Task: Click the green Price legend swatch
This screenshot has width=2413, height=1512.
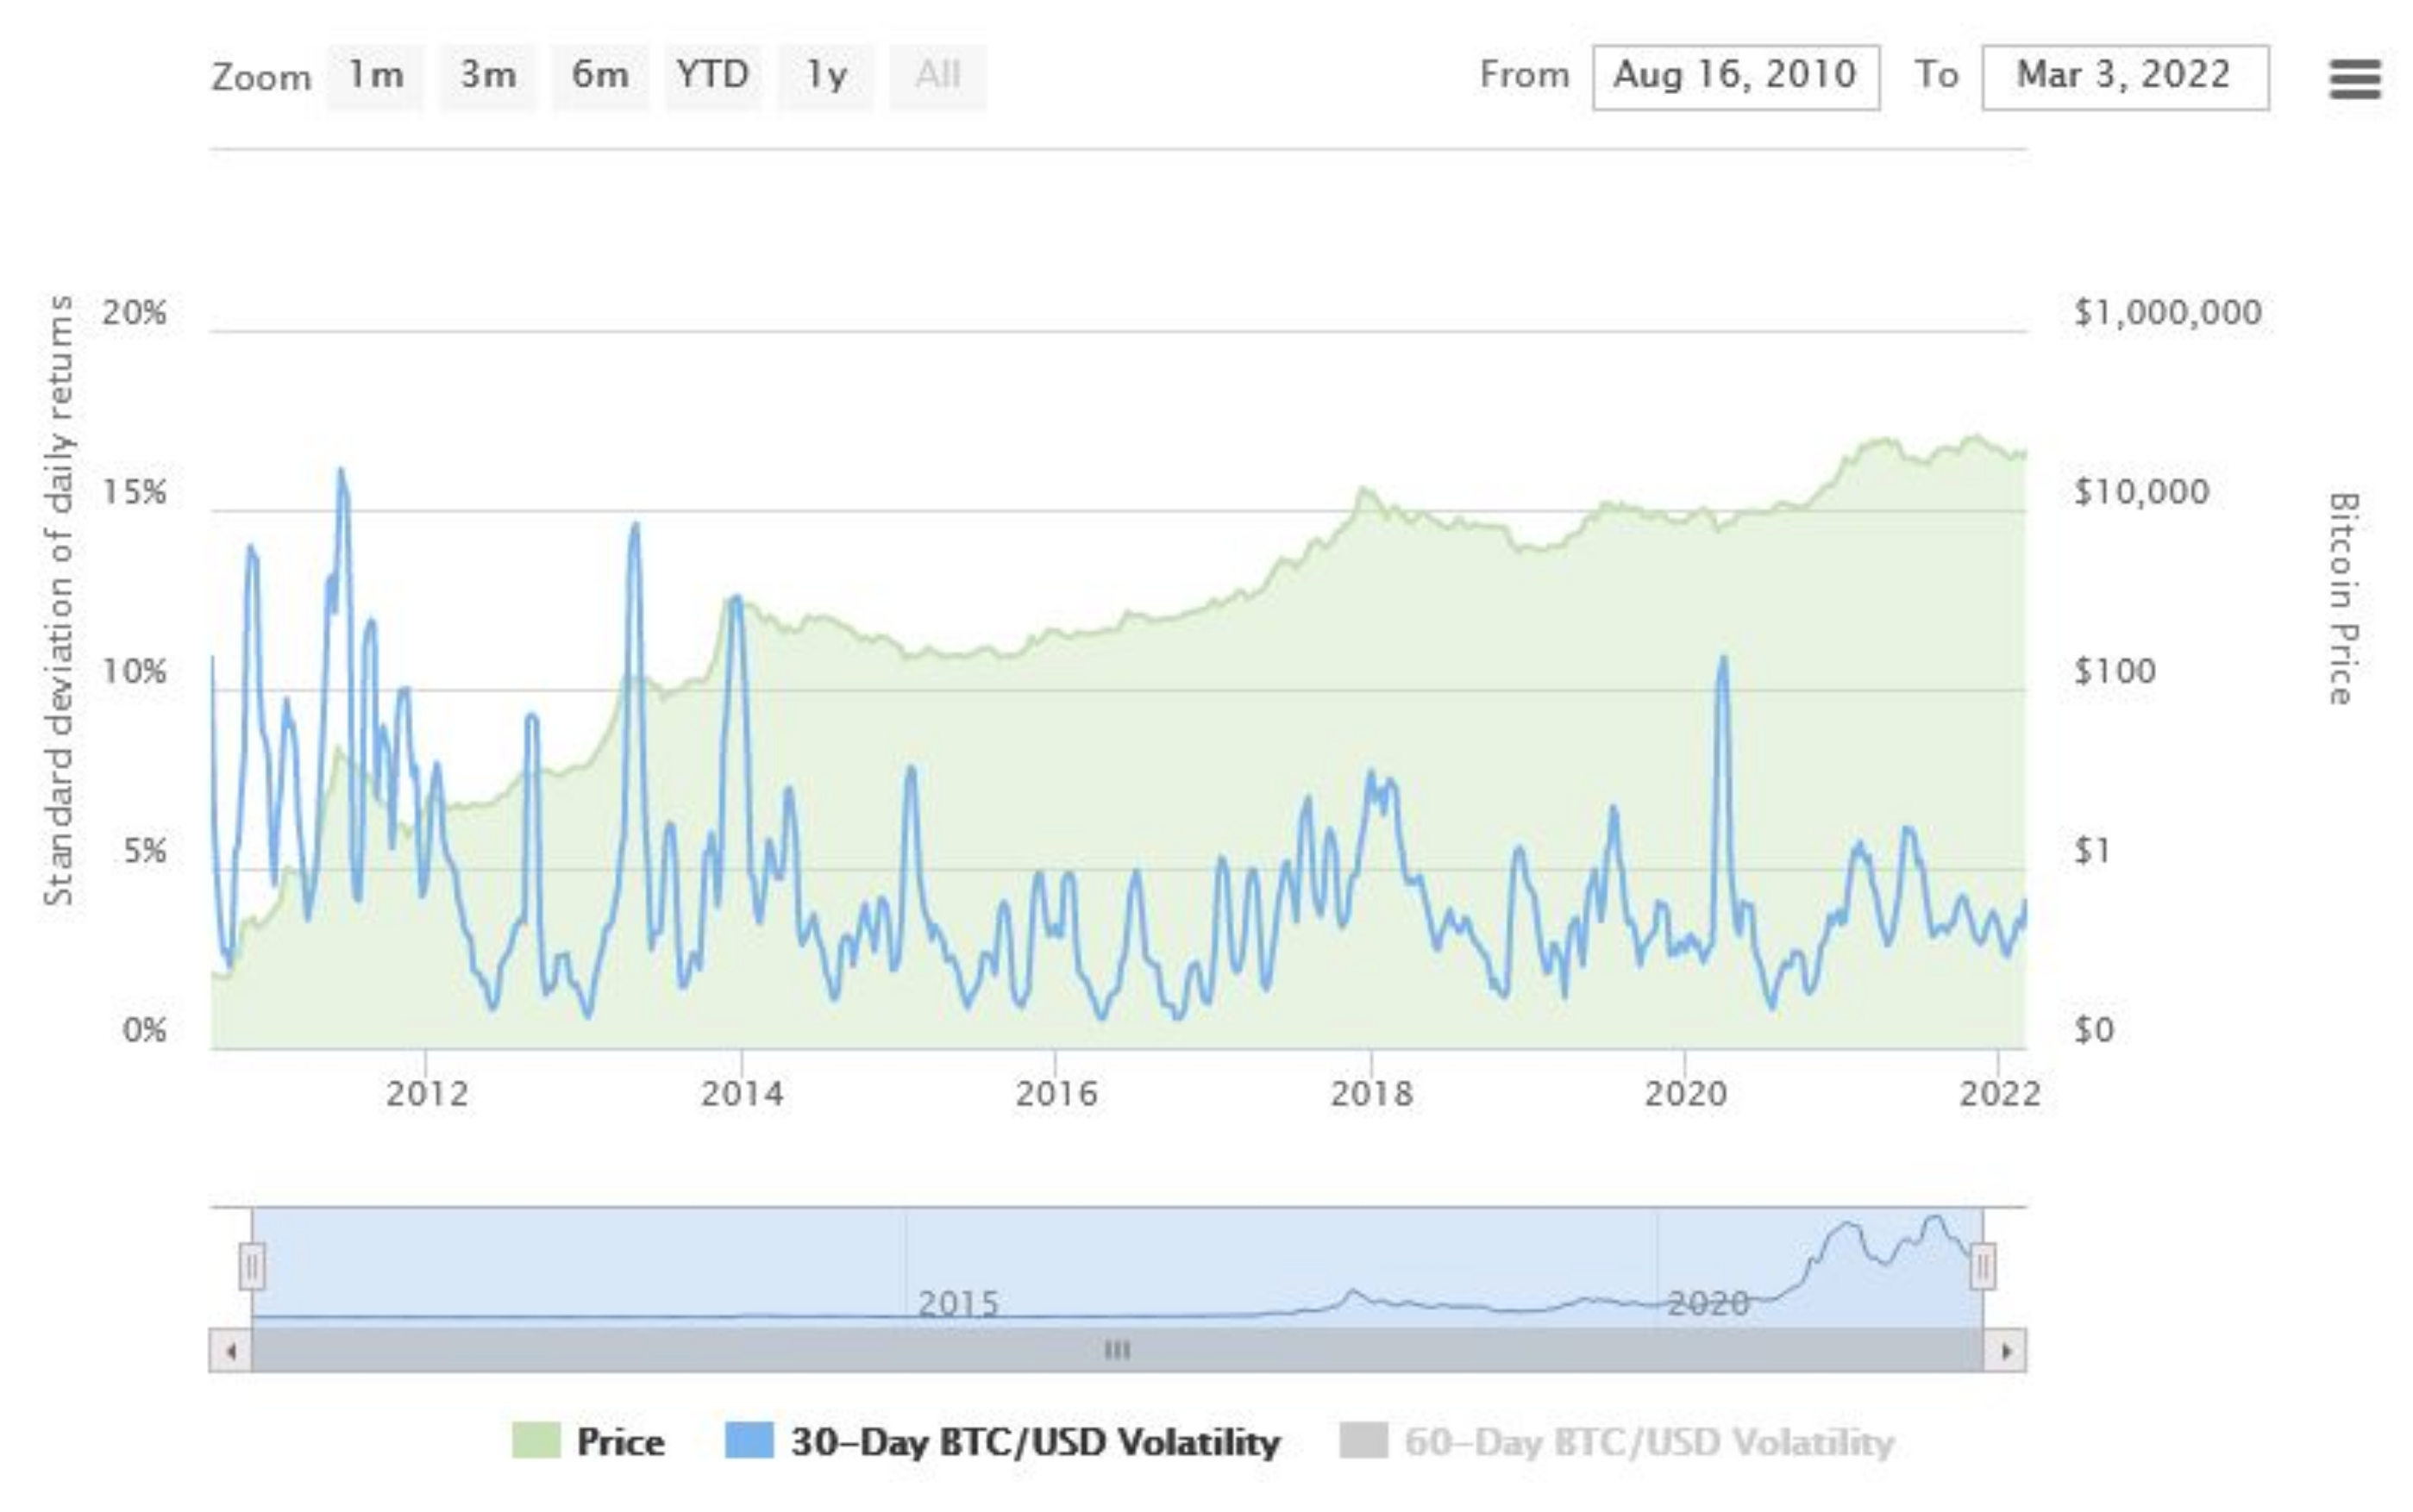Action: pyautogui.click(x=536, y=1441)
